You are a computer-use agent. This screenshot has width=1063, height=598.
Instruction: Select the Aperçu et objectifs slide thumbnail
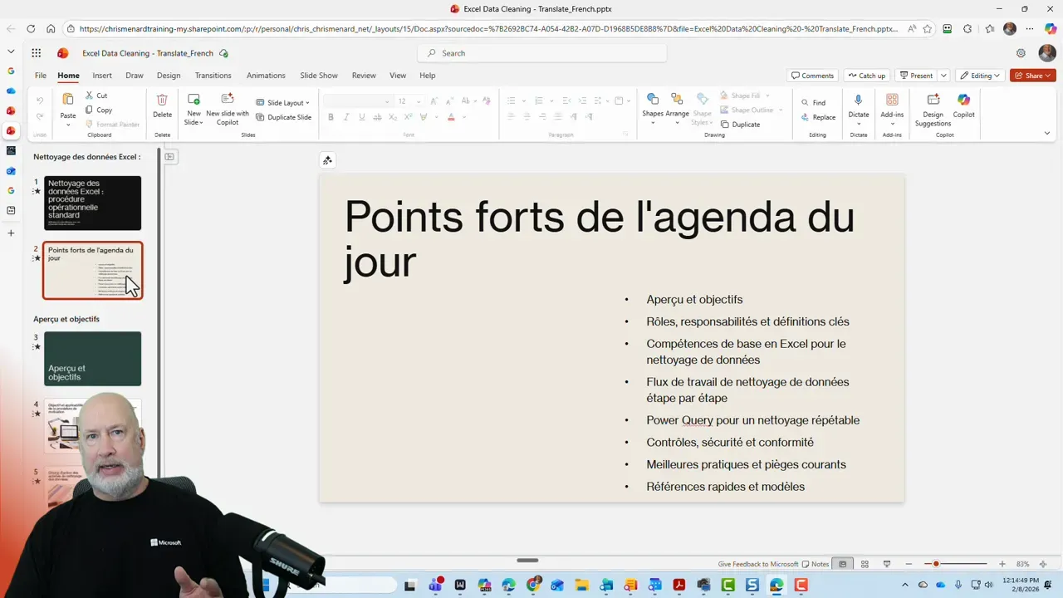[x=92, y=358]
